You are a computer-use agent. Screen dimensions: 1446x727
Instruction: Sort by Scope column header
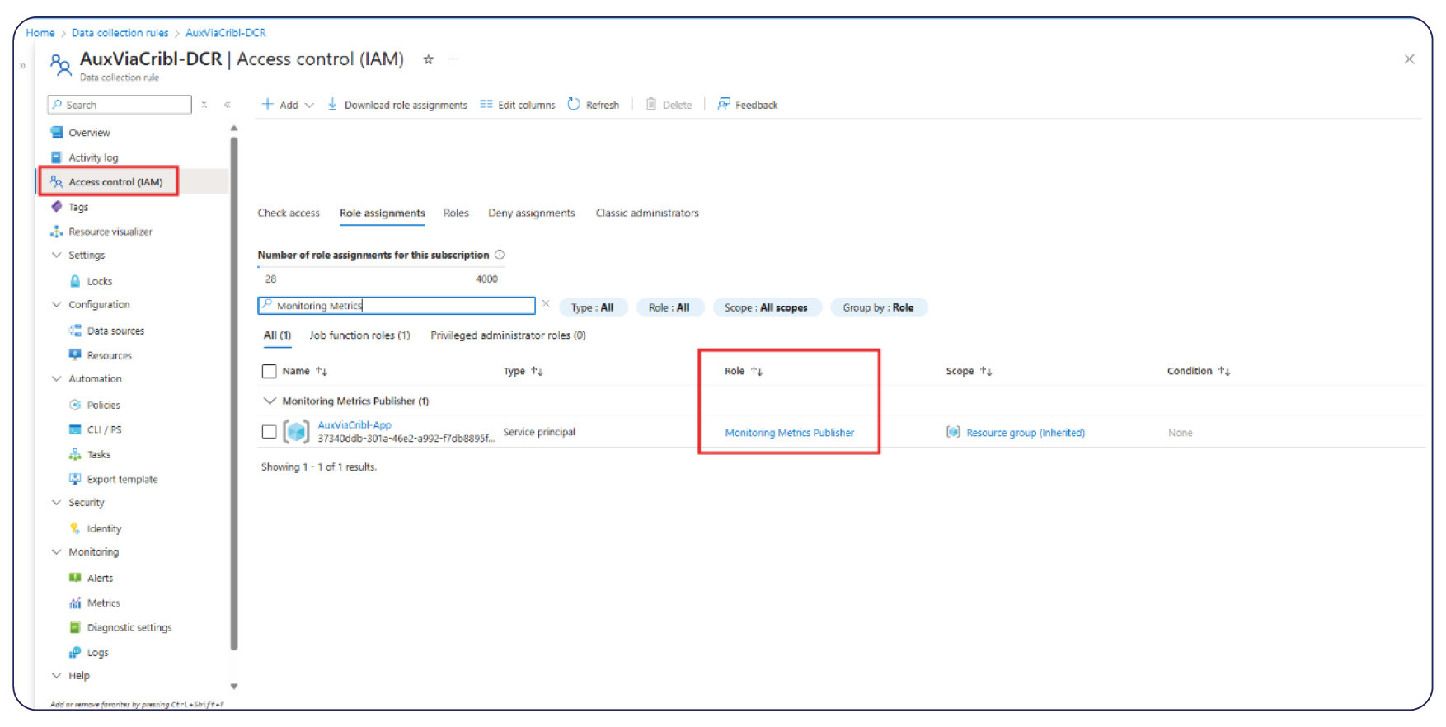pos(969,371)
